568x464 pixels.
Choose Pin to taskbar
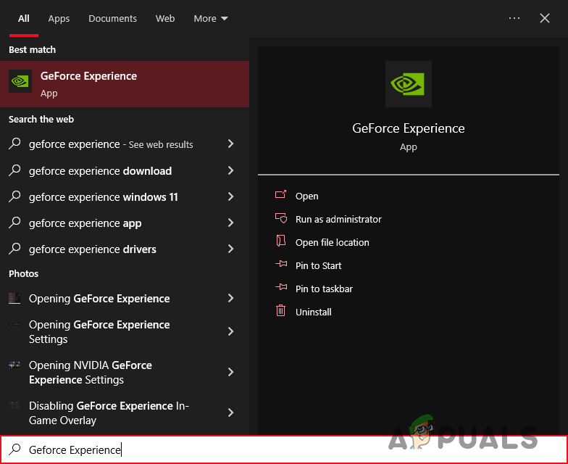[x=324, y=289]
